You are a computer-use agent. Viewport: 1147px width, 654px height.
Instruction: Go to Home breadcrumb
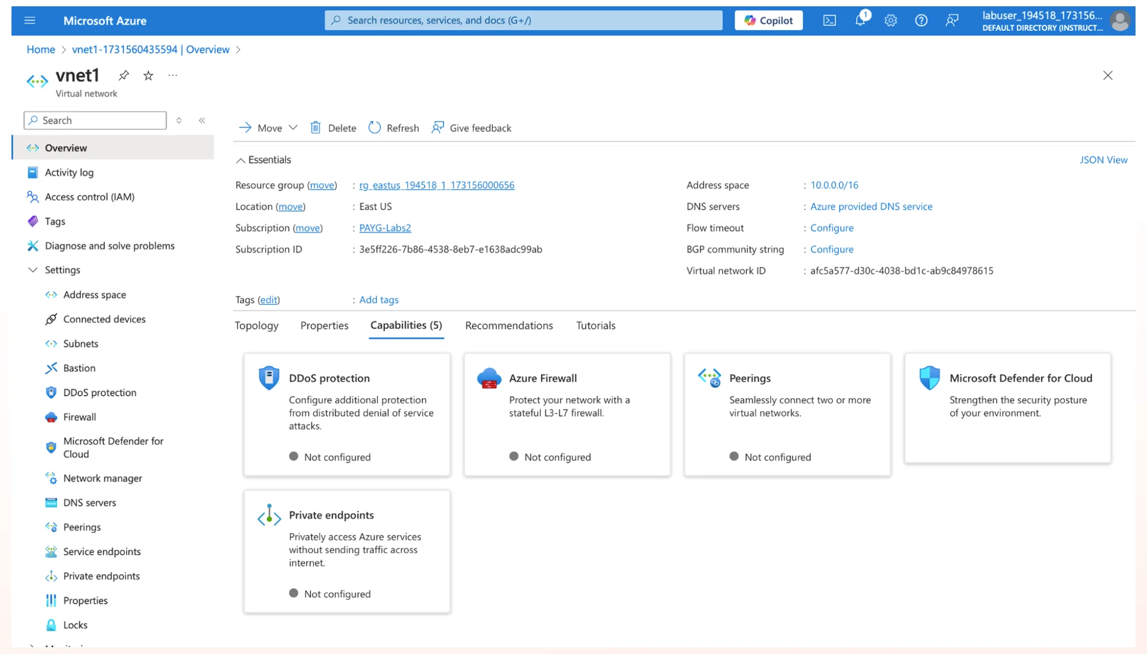41,49
